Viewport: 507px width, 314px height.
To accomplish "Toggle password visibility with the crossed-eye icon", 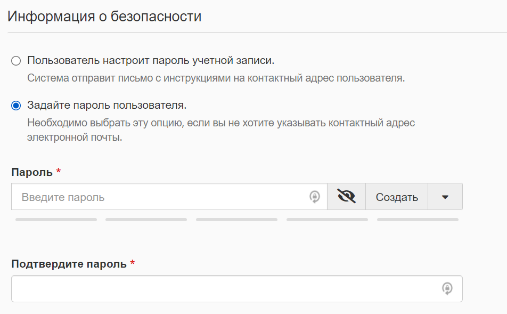I will click(x=346, y=197).
